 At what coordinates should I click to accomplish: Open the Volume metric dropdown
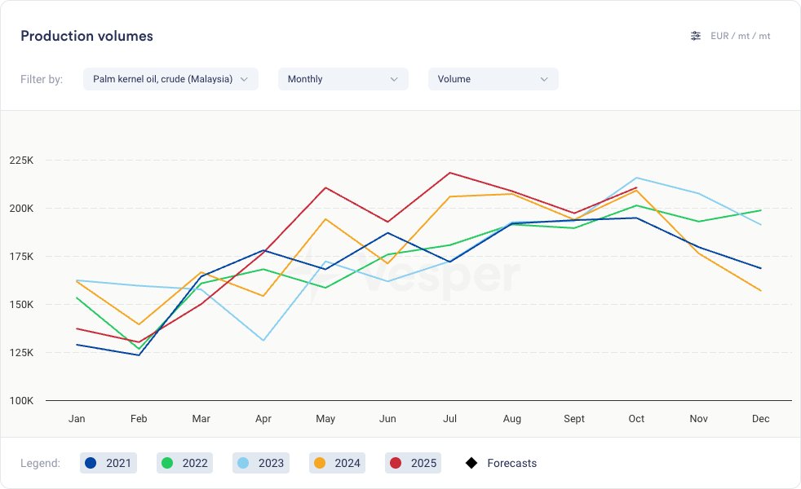point(493,79)
